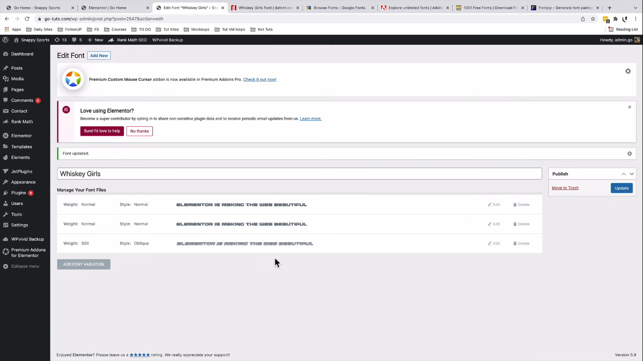Open Rank Math SEO in admin bar
The width and height of the screenshot is (643, 361).
tap(128, 40)
